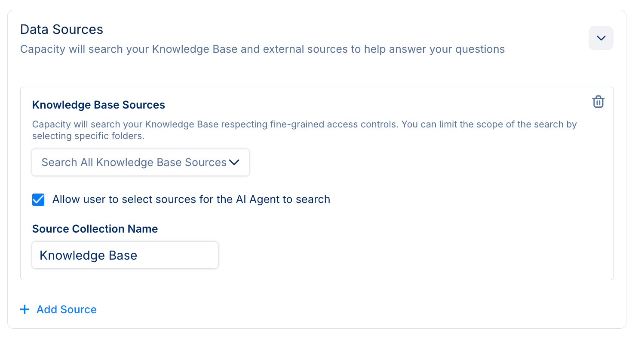
Task: Collapse the Data Sources section with chevron
Action: point(601,38)
